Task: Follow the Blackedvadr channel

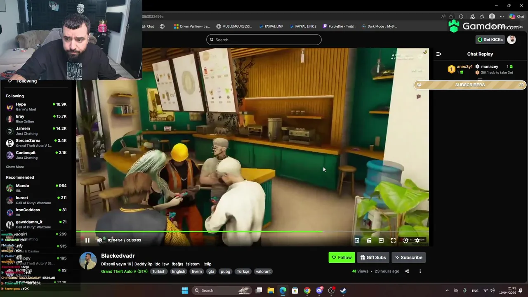Action: pyautogui.click(x=342, y=257)
